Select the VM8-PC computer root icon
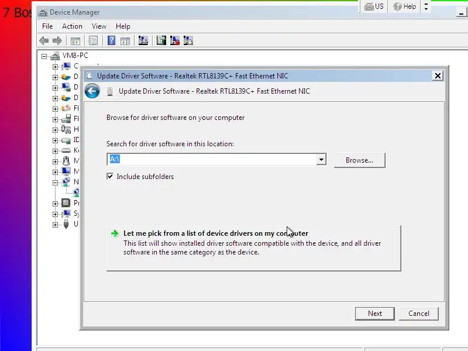Viewport: 468px width, 351px height. tap(55, 56)
